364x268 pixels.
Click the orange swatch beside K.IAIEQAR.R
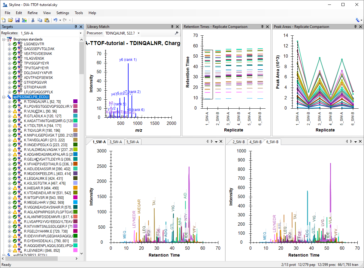pyautogui.click(x=75, y=188)
